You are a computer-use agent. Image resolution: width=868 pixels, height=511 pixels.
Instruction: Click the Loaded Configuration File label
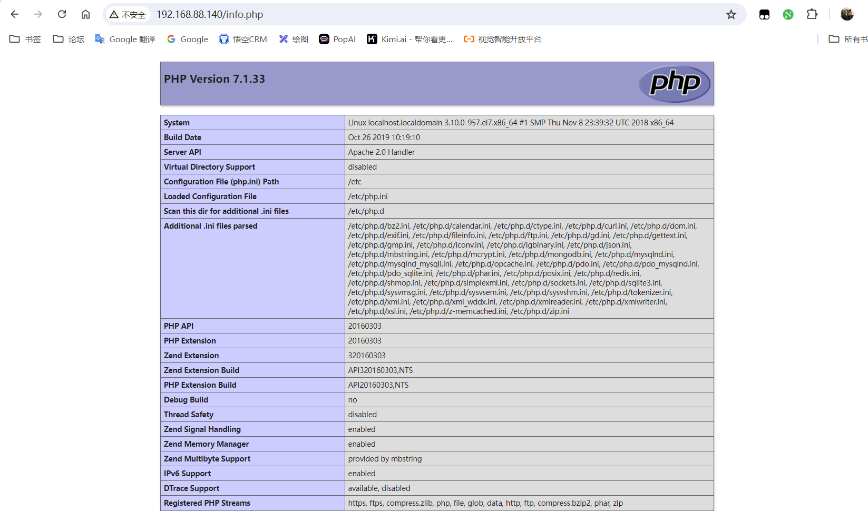tap(210, 196)
